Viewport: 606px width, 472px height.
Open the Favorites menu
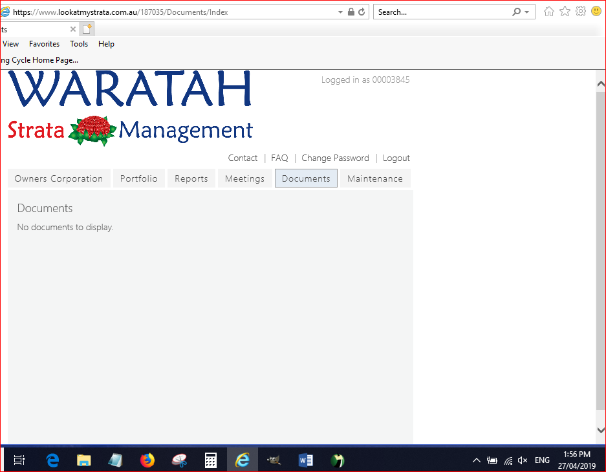point(44,44)
